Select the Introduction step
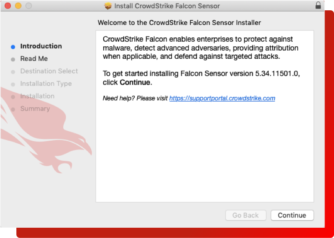Image resolution: width=334 pixels, height=238 pixels. [x=41, y=46]
